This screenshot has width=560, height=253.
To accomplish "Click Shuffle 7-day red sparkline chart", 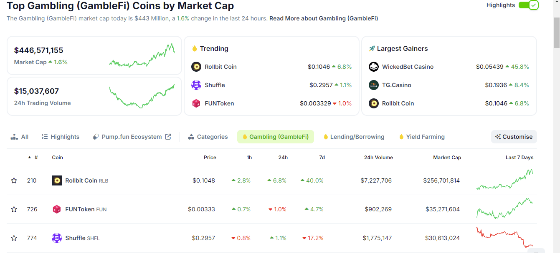I will click(x=505, y=237).
